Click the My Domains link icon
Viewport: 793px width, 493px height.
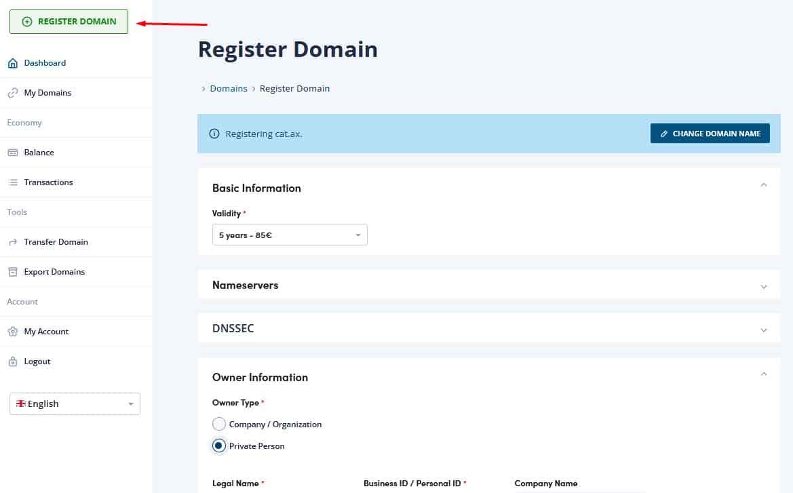[12, 93]
